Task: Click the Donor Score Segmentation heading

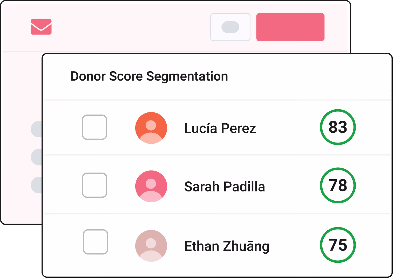Action: [149, 76]
